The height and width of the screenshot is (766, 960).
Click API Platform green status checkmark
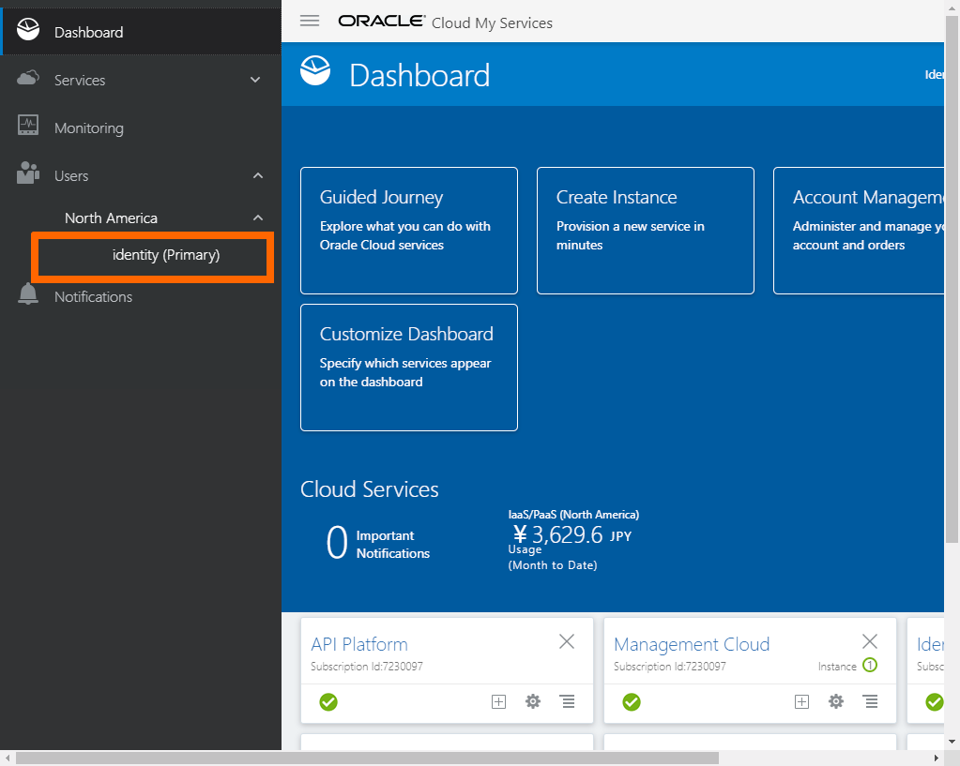point(328,701)
